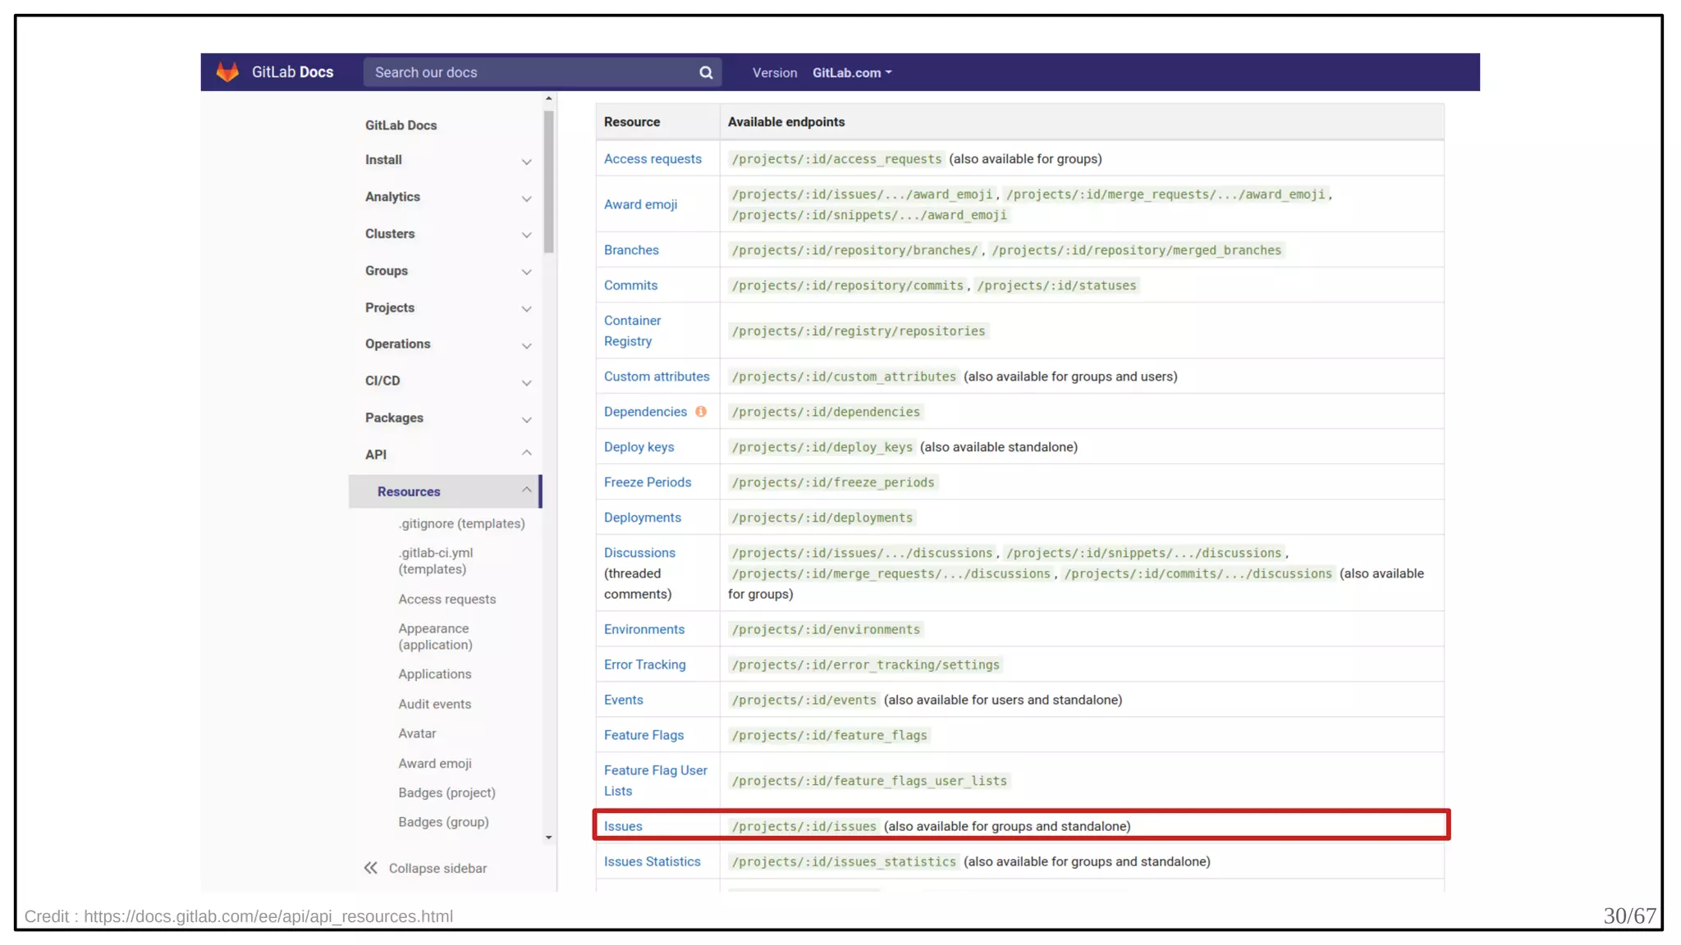Open Avatar sidebar item
This screenshot has width=1681, height=945.
pos(417,734)
